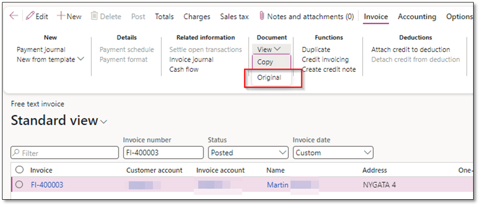Open the Sales tax action

234,16
